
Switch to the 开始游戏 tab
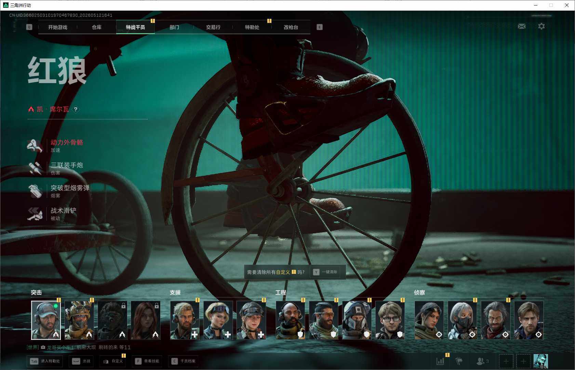click(58, 27)
